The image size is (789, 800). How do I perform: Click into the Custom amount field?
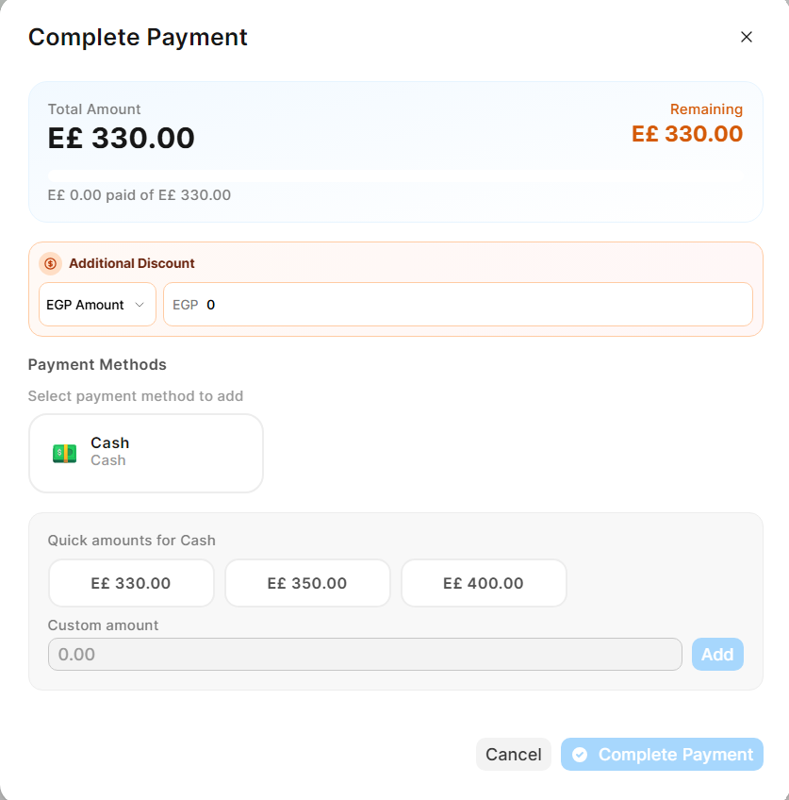tap(365, 654)
